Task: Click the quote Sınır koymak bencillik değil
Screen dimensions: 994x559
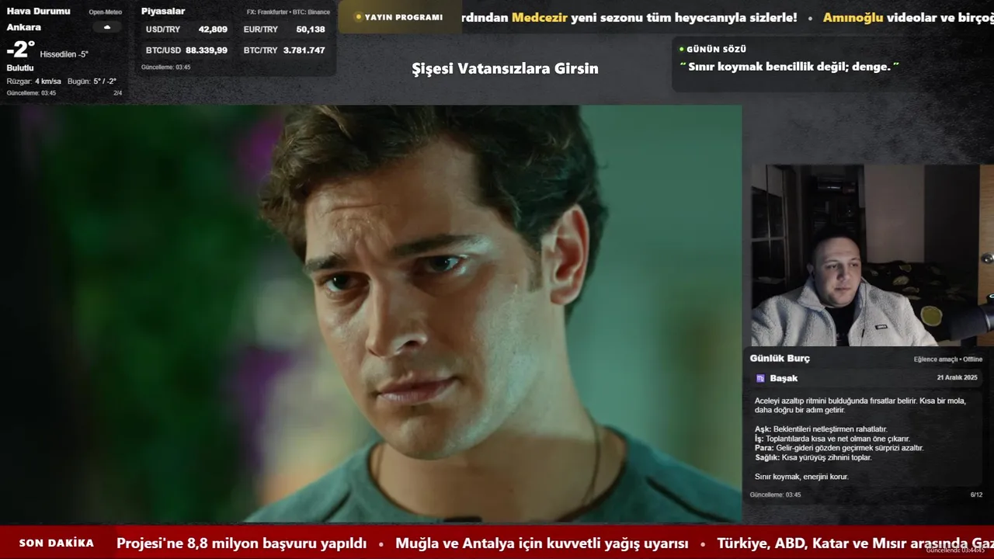Action: pos(790,67)
